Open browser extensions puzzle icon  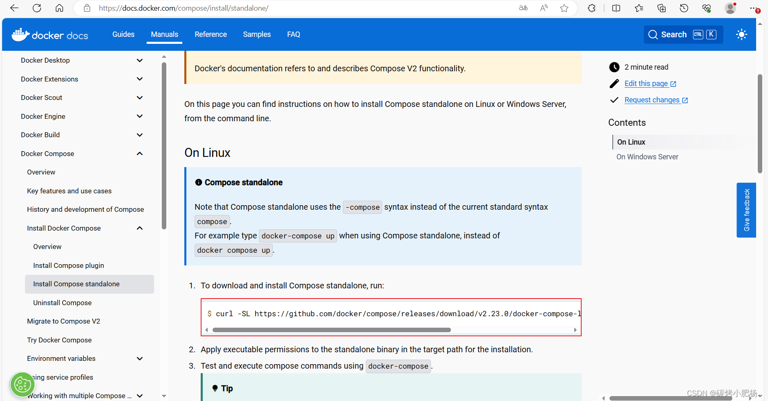(591, 8)
